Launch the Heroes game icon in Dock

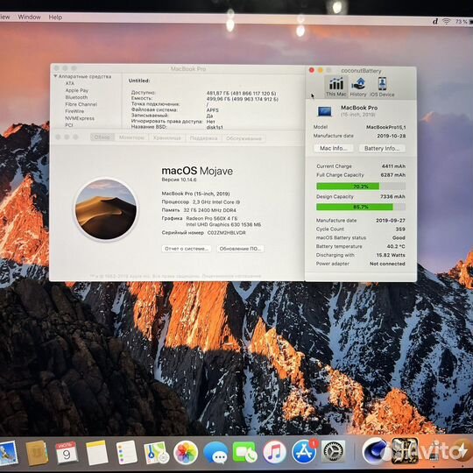point(405,451)
